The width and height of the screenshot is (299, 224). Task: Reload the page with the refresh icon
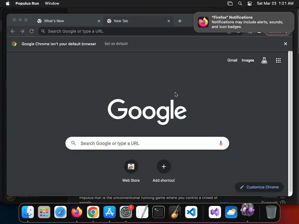[x=32, y=31]
